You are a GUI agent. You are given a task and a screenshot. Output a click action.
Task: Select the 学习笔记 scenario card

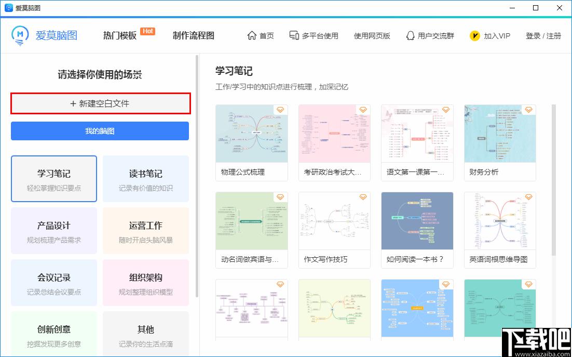[x=54, y=179]
